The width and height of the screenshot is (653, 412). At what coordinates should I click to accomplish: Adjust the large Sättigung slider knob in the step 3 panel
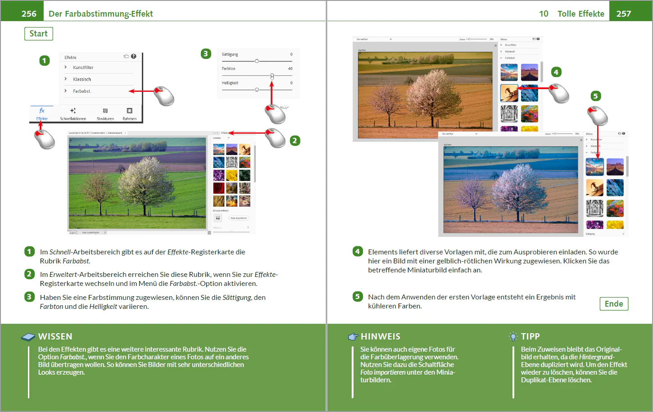(257, 61)
